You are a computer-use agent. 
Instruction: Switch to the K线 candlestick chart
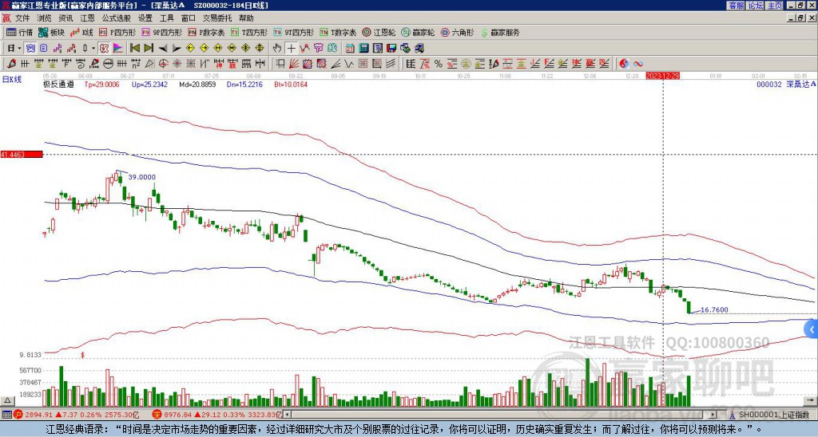[82, 32]
